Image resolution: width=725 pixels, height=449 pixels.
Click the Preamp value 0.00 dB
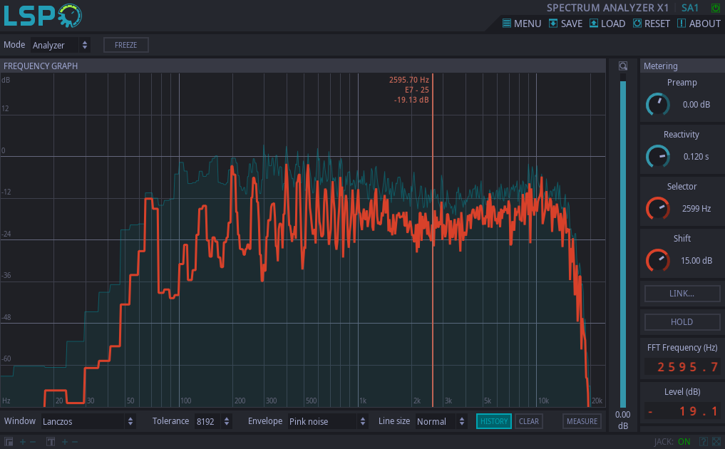pyautogui.click(x=696, y=105)
